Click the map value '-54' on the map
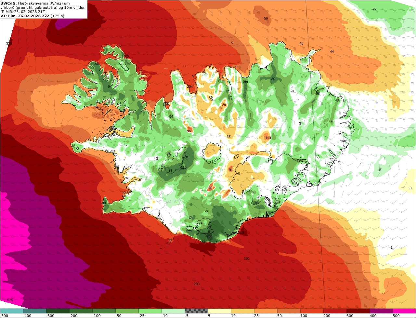Screen dimensions: 416x318 click(171, 117)
